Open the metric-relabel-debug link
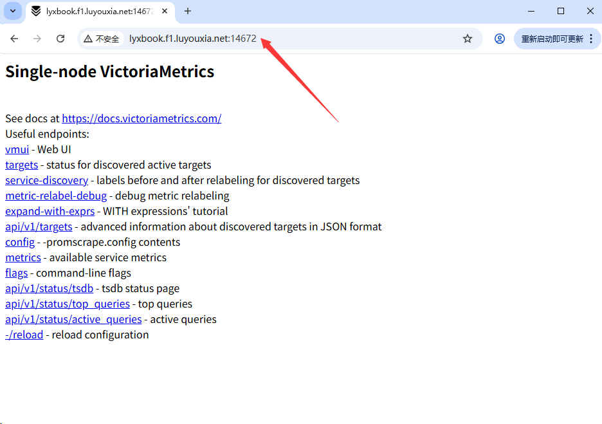The image size is (602, 424). (56, 196)
